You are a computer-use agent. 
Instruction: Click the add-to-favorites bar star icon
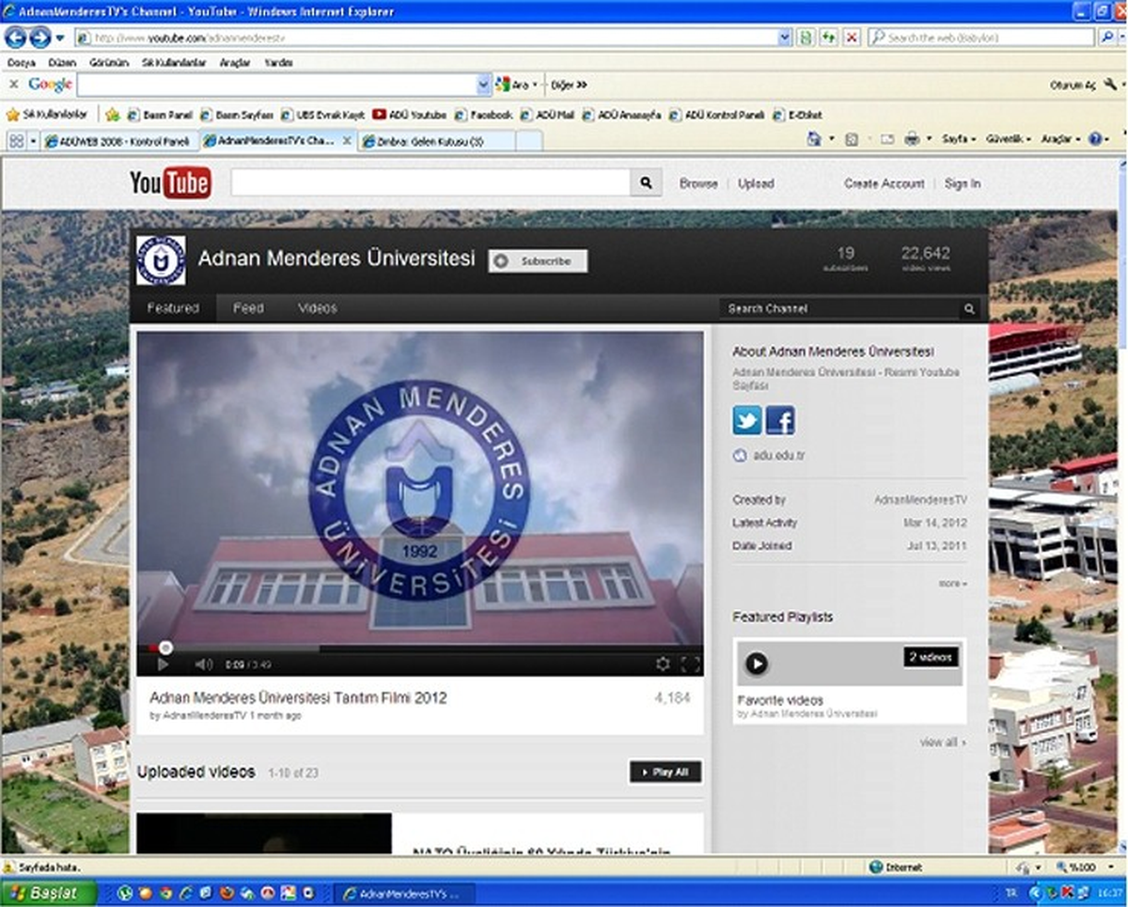(112, 115)
